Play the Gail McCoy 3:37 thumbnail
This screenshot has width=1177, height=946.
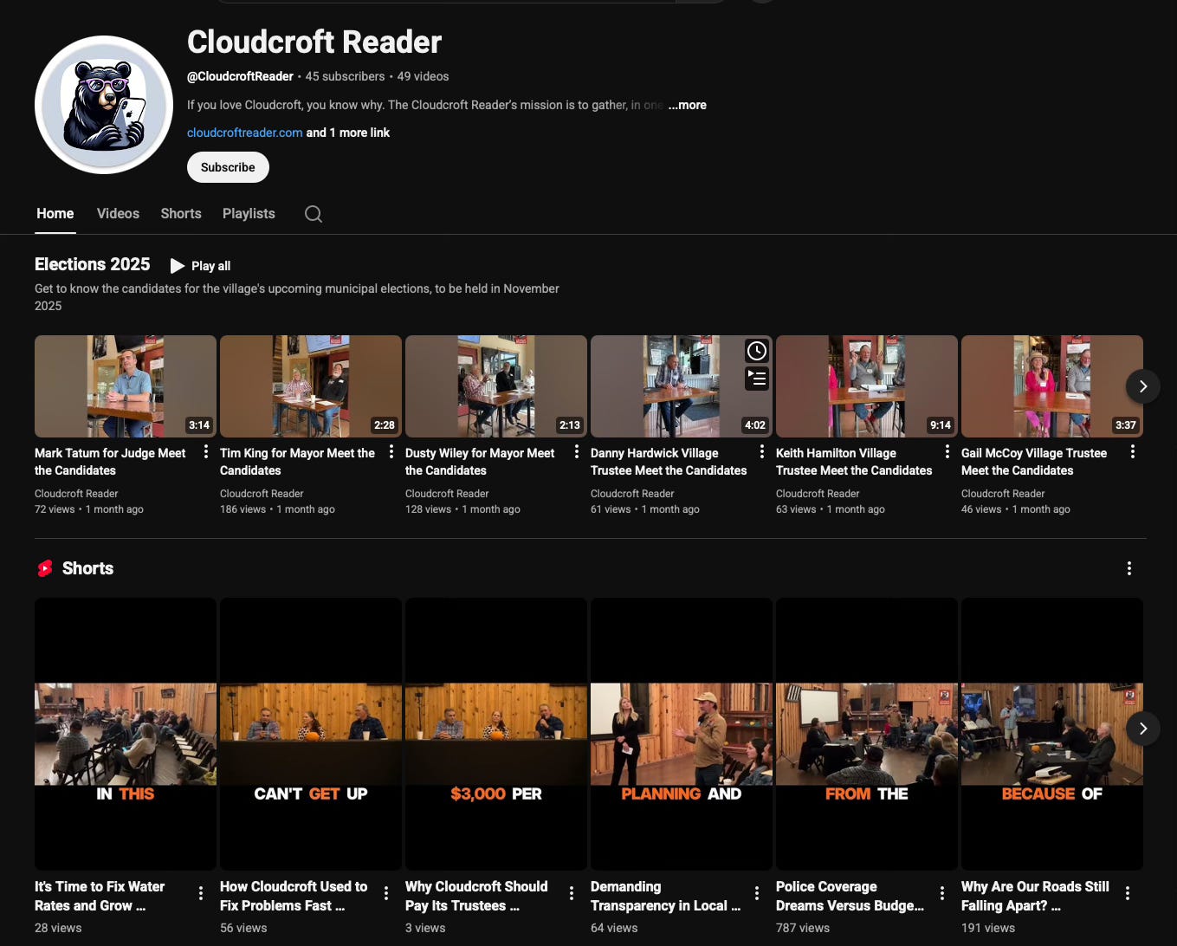tap(1052, 386)
